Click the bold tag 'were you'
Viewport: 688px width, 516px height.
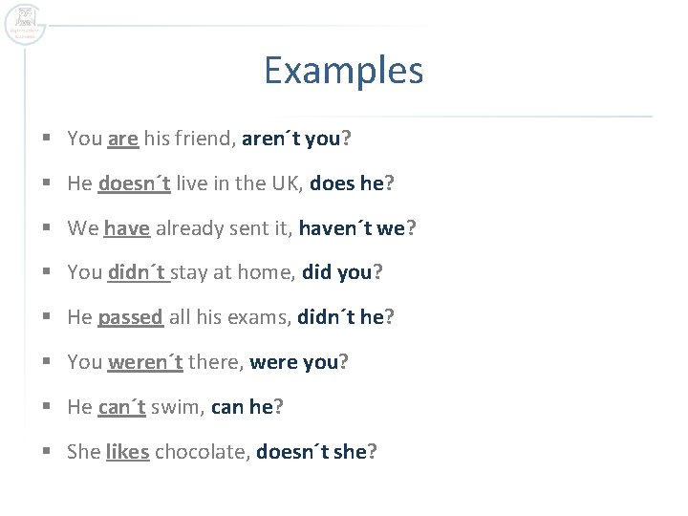(294, 363)
